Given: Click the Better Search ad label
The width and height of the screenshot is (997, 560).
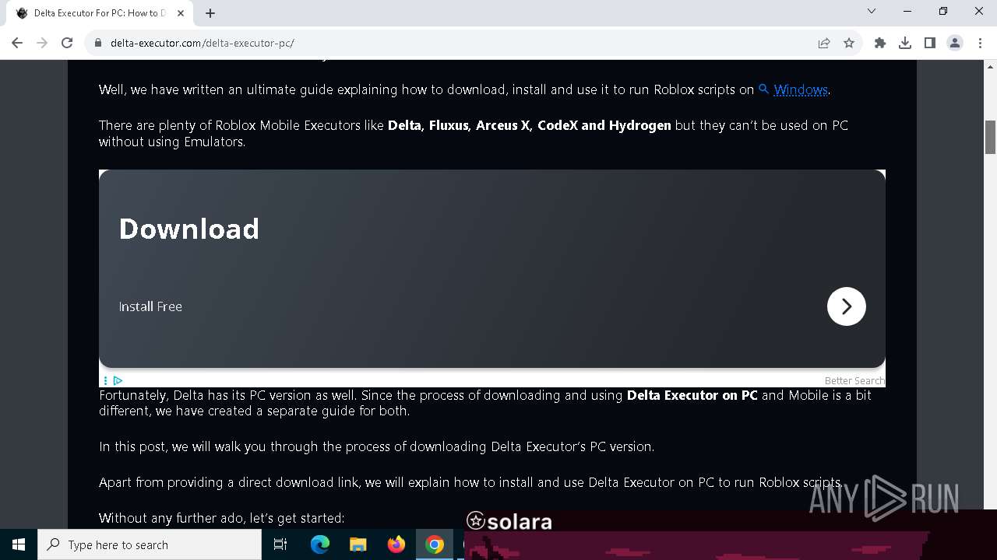Looking at the screenshot, I should click(x=854, y=380).
